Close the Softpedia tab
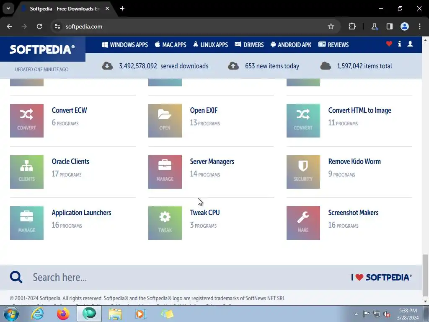This screenshot has height=322, width=429. (107, 8)
